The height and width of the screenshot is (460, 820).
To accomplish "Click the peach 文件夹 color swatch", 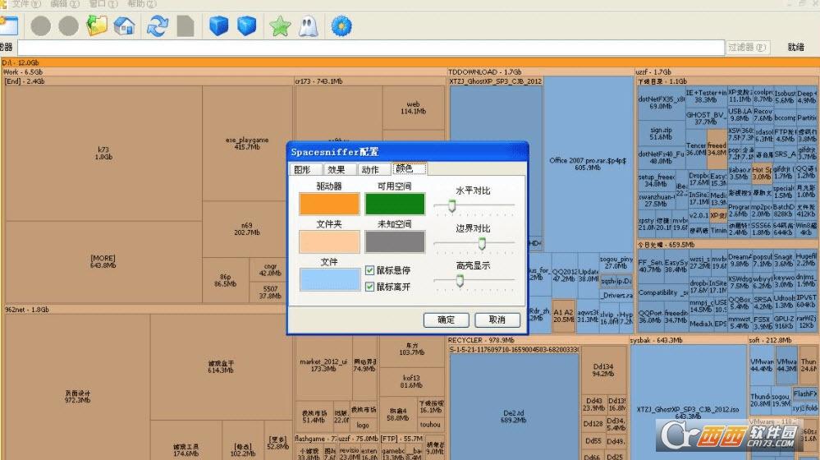I will tap(329, 241).
